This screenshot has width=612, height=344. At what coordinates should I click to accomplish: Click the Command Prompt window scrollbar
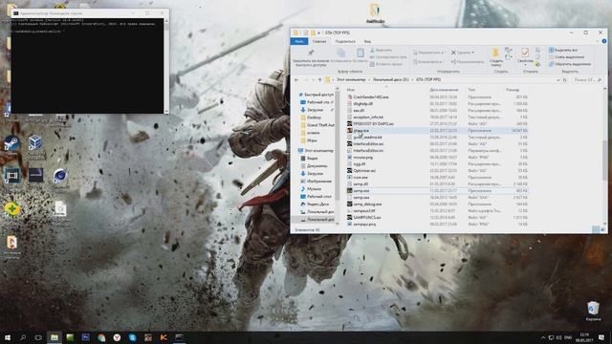click(x=166, y=66)
